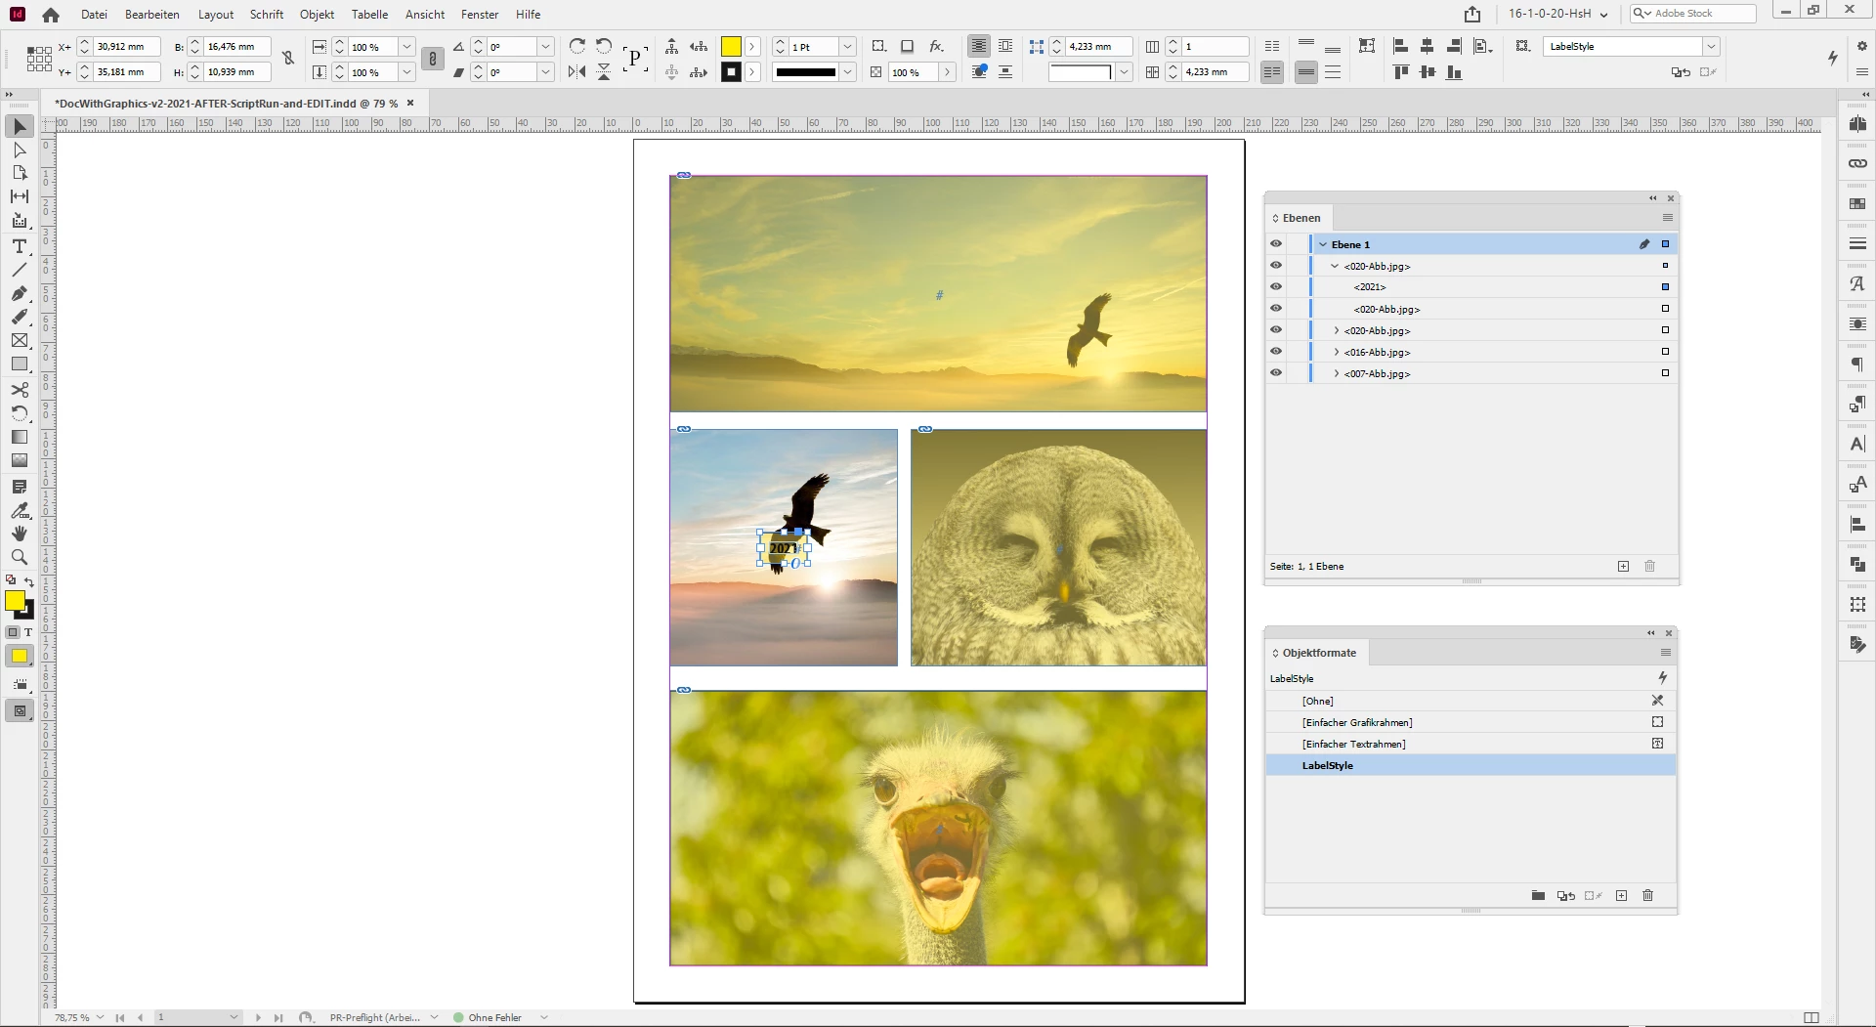Collapse the Ebene 1 layer
The image size is (1876, 1027).
click(1323, 244)
